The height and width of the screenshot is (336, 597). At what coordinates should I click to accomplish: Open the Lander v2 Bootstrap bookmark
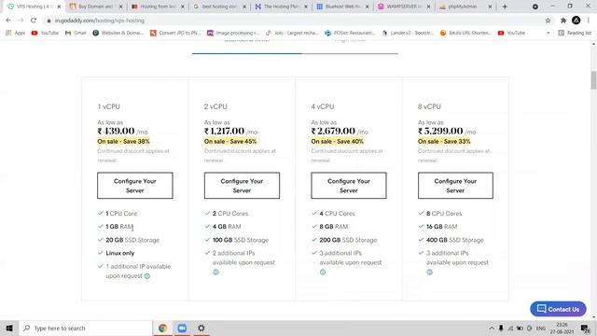(x=408, y=34)
